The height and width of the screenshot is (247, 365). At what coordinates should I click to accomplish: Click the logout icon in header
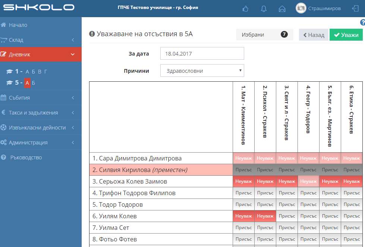coord(355,9)
